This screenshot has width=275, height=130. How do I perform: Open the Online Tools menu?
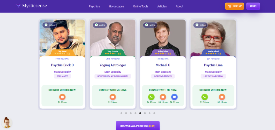pyautogui.click(x=141, y=6)
